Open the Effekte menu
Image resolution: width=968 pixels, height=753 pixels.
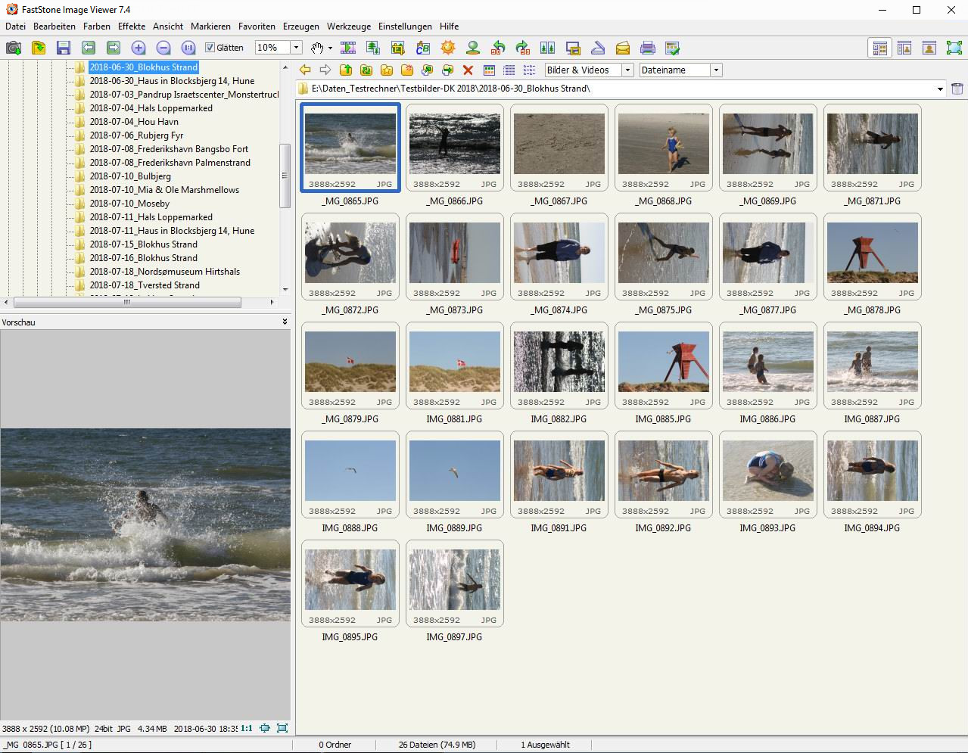click(x=132, y=26)
